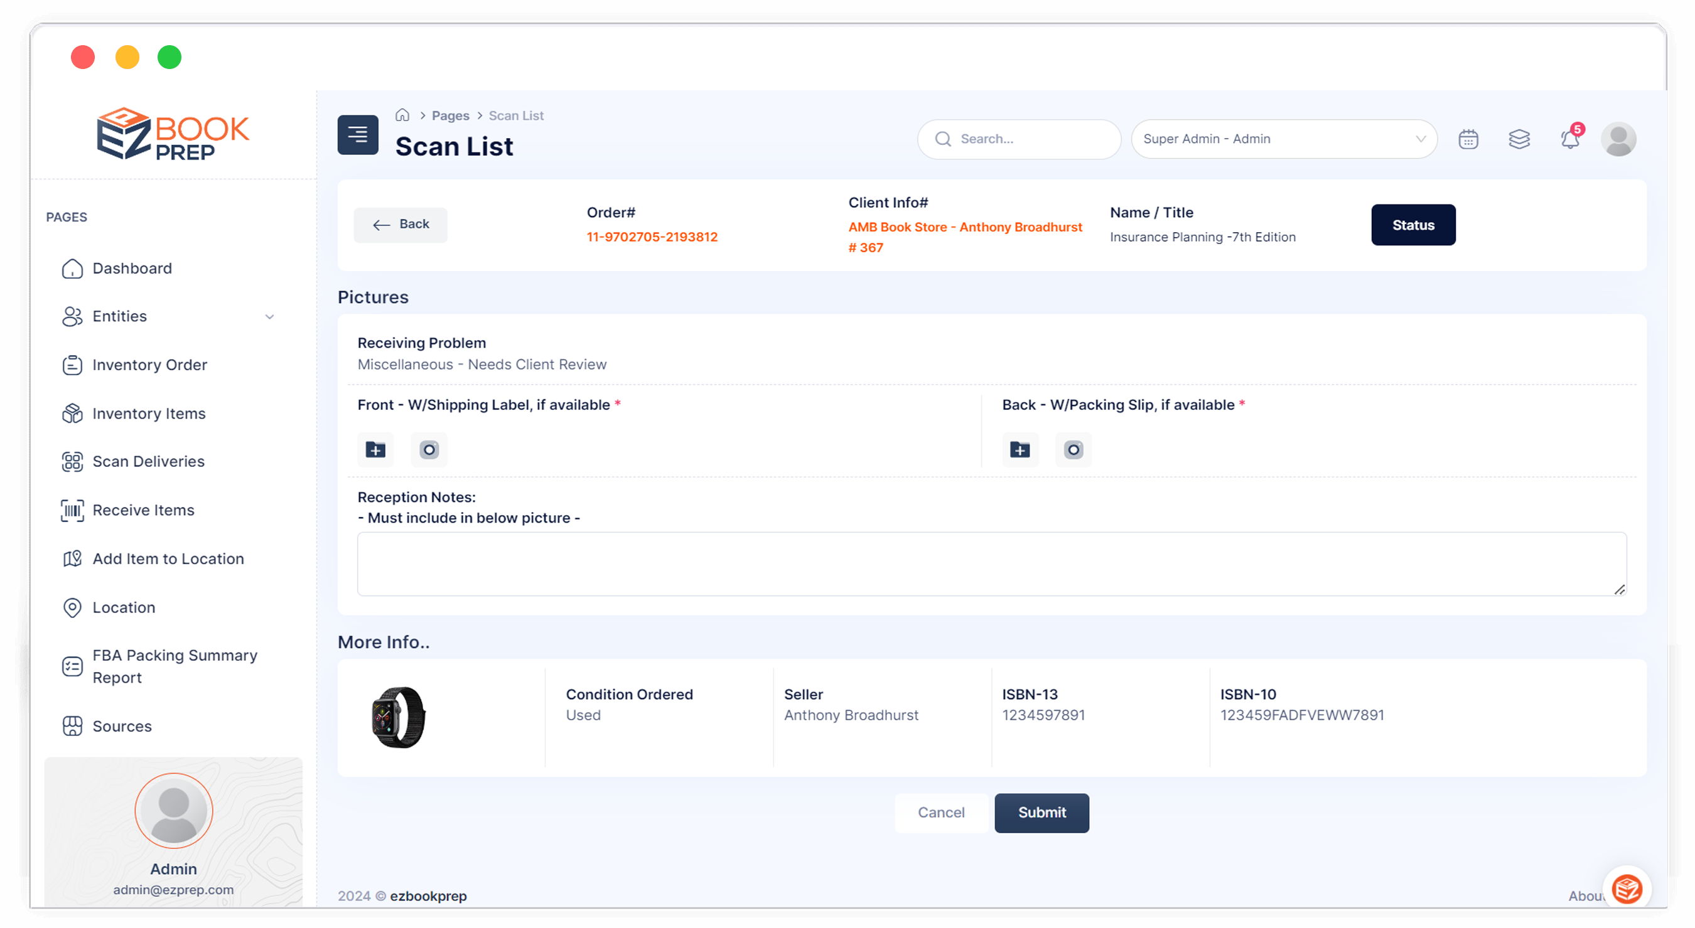Image resolution: width=1695 pixels, height=928 pixels.
Task: Click the watch product thumbnail
Action: pos(399,718)
